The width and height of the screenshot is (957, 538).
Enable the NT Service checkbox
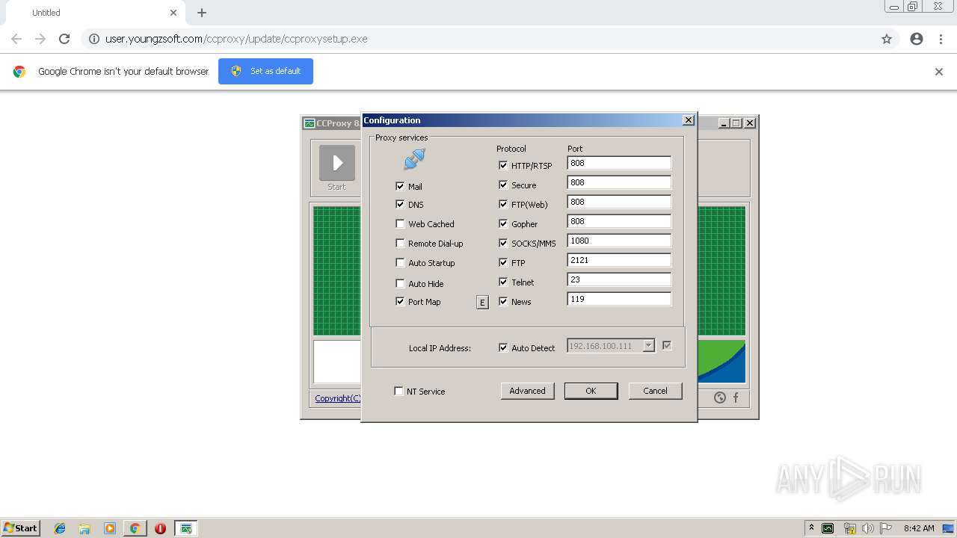tap(399, 391)
